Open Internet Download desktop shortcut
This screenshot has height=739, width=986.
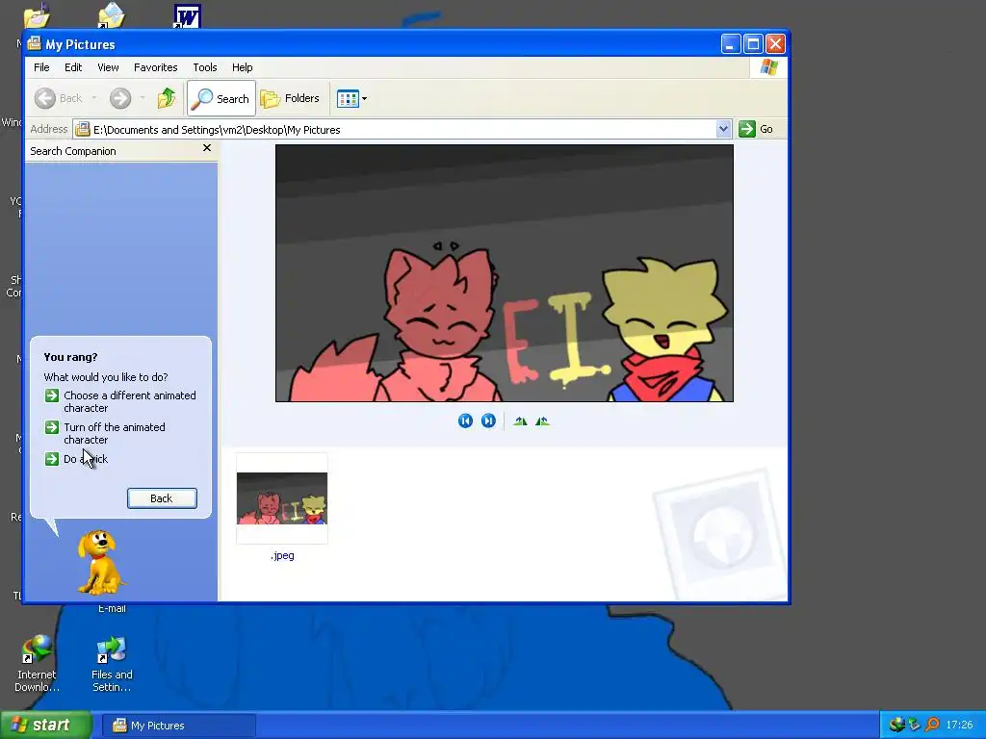[x=37, y=664]
